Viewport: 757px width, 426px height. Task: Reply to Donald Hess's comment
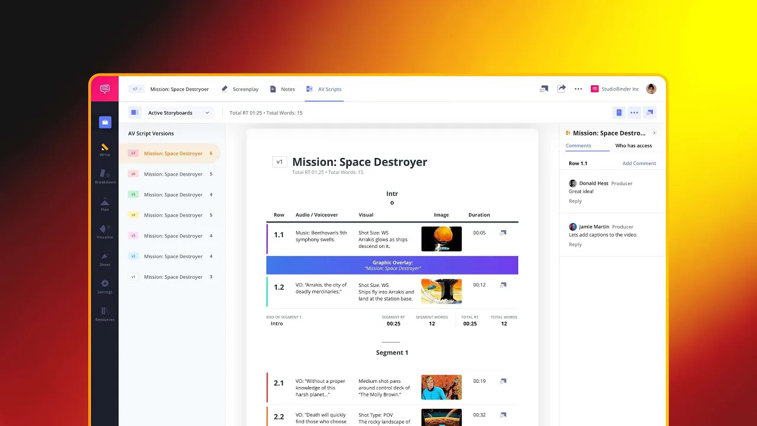click(575, 201)
